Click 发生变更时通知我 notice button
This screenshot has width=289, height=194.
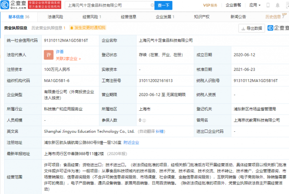(88, 28)
